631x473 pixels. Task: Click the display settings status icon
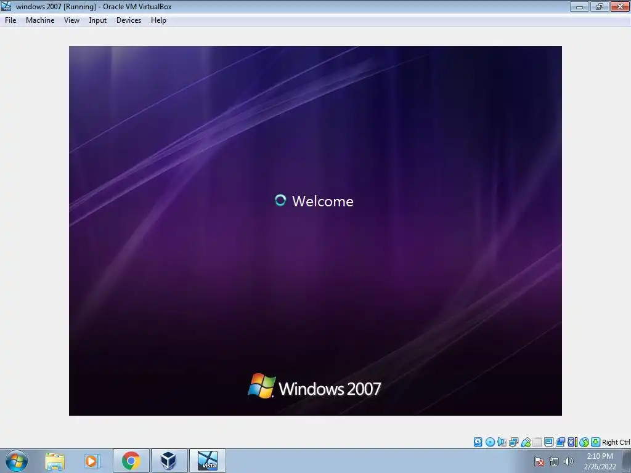point(548,442)
